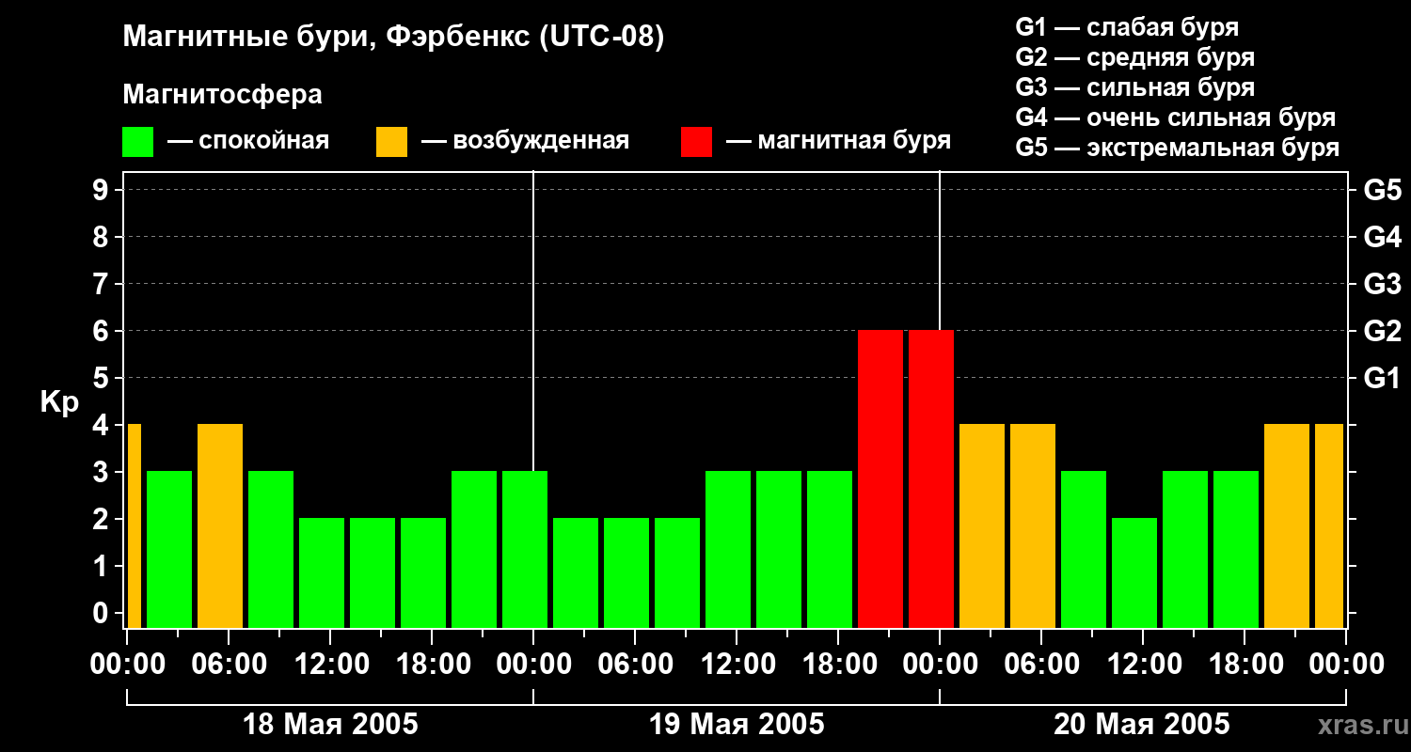Click the 'G1' label on right axis
Image resolution: width=1411 pixels, height=752 pixels.
pyautogui.click(x=1383, y=378)
